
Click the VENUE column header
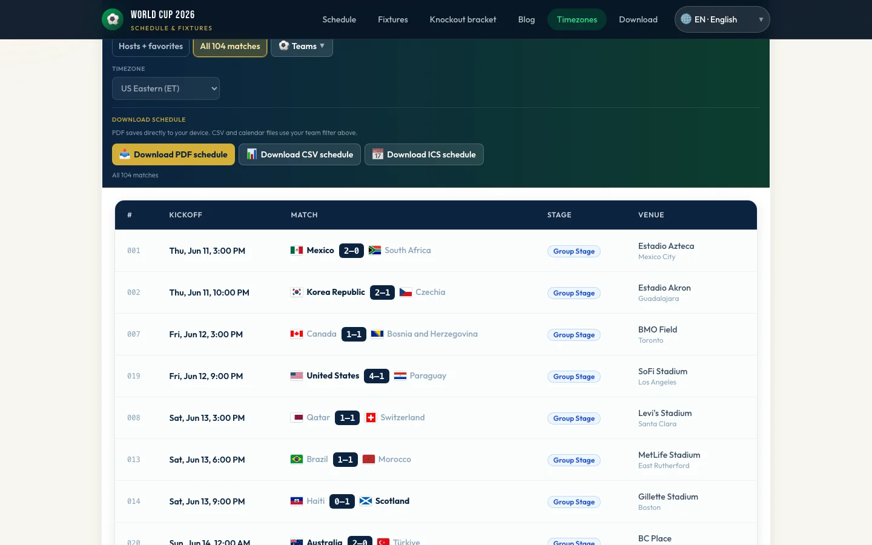pyautogui.click(x=651, y=215)
